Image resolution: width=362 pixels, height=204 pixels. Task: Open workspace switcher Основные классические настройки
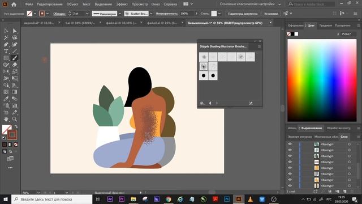pos(250,4)
